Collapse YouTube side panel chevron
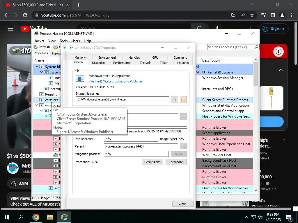This screenshot has width=298, height=223. pos(281,70)
